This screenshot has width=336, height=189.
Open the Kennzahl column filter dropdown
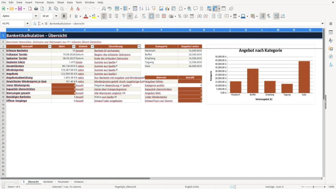[x=50, y=47]
